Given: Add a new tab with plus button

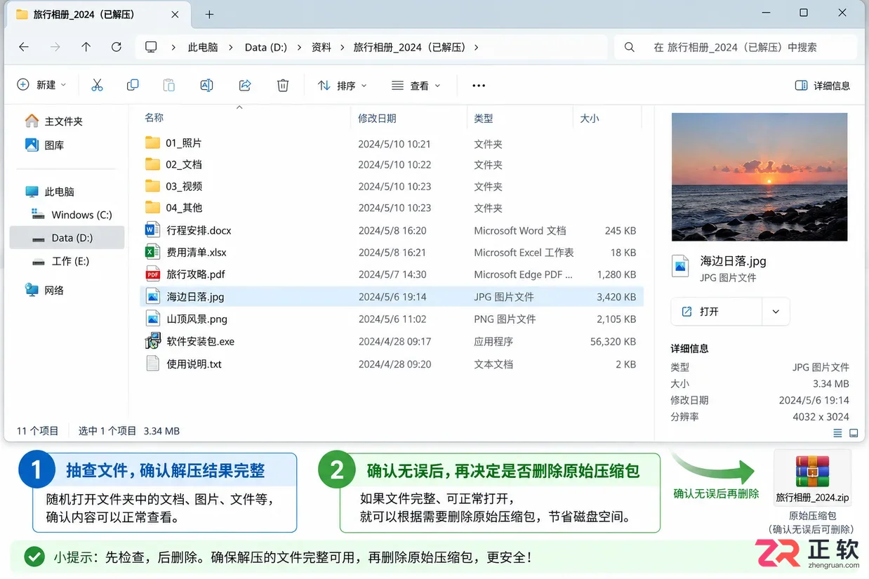Looking at the screenshot, I should tap(209, 14).
